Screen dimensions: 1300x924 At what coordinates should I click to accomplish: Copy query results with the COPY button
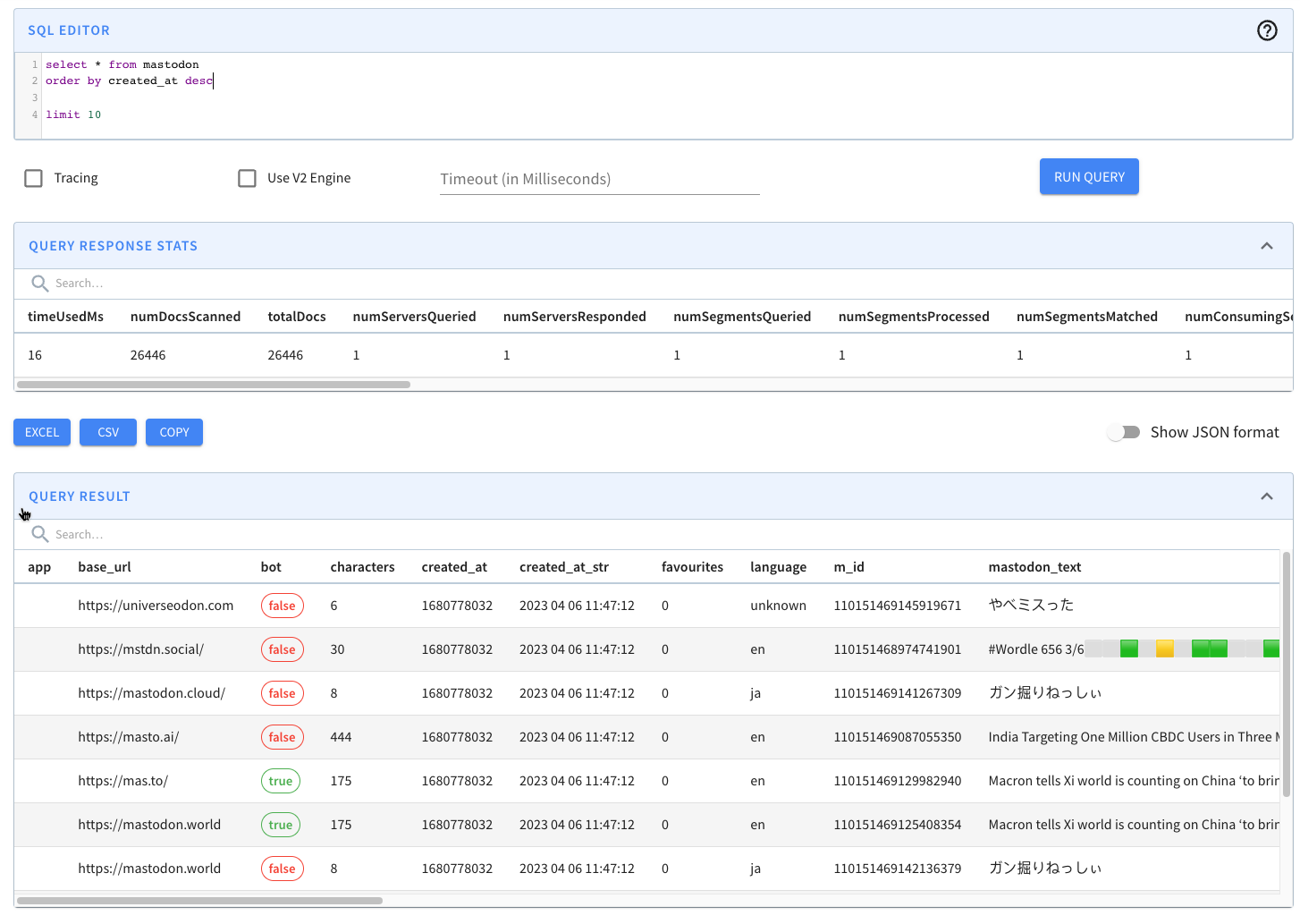coord(173,432)
